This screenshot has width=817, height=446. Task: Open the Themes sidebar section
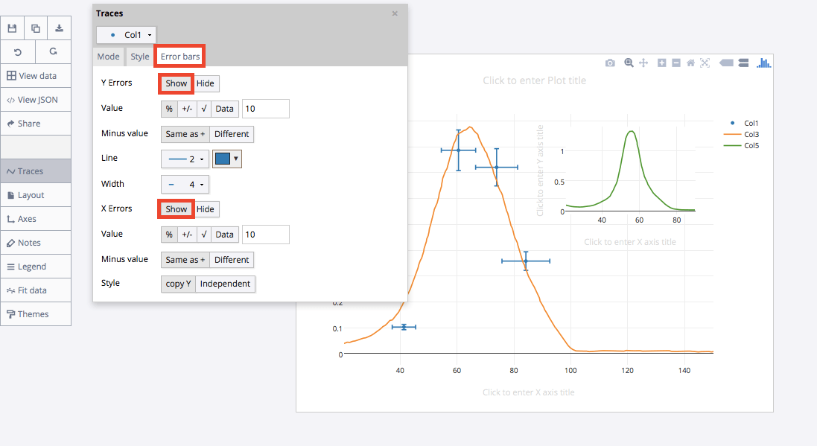(36, 314)
